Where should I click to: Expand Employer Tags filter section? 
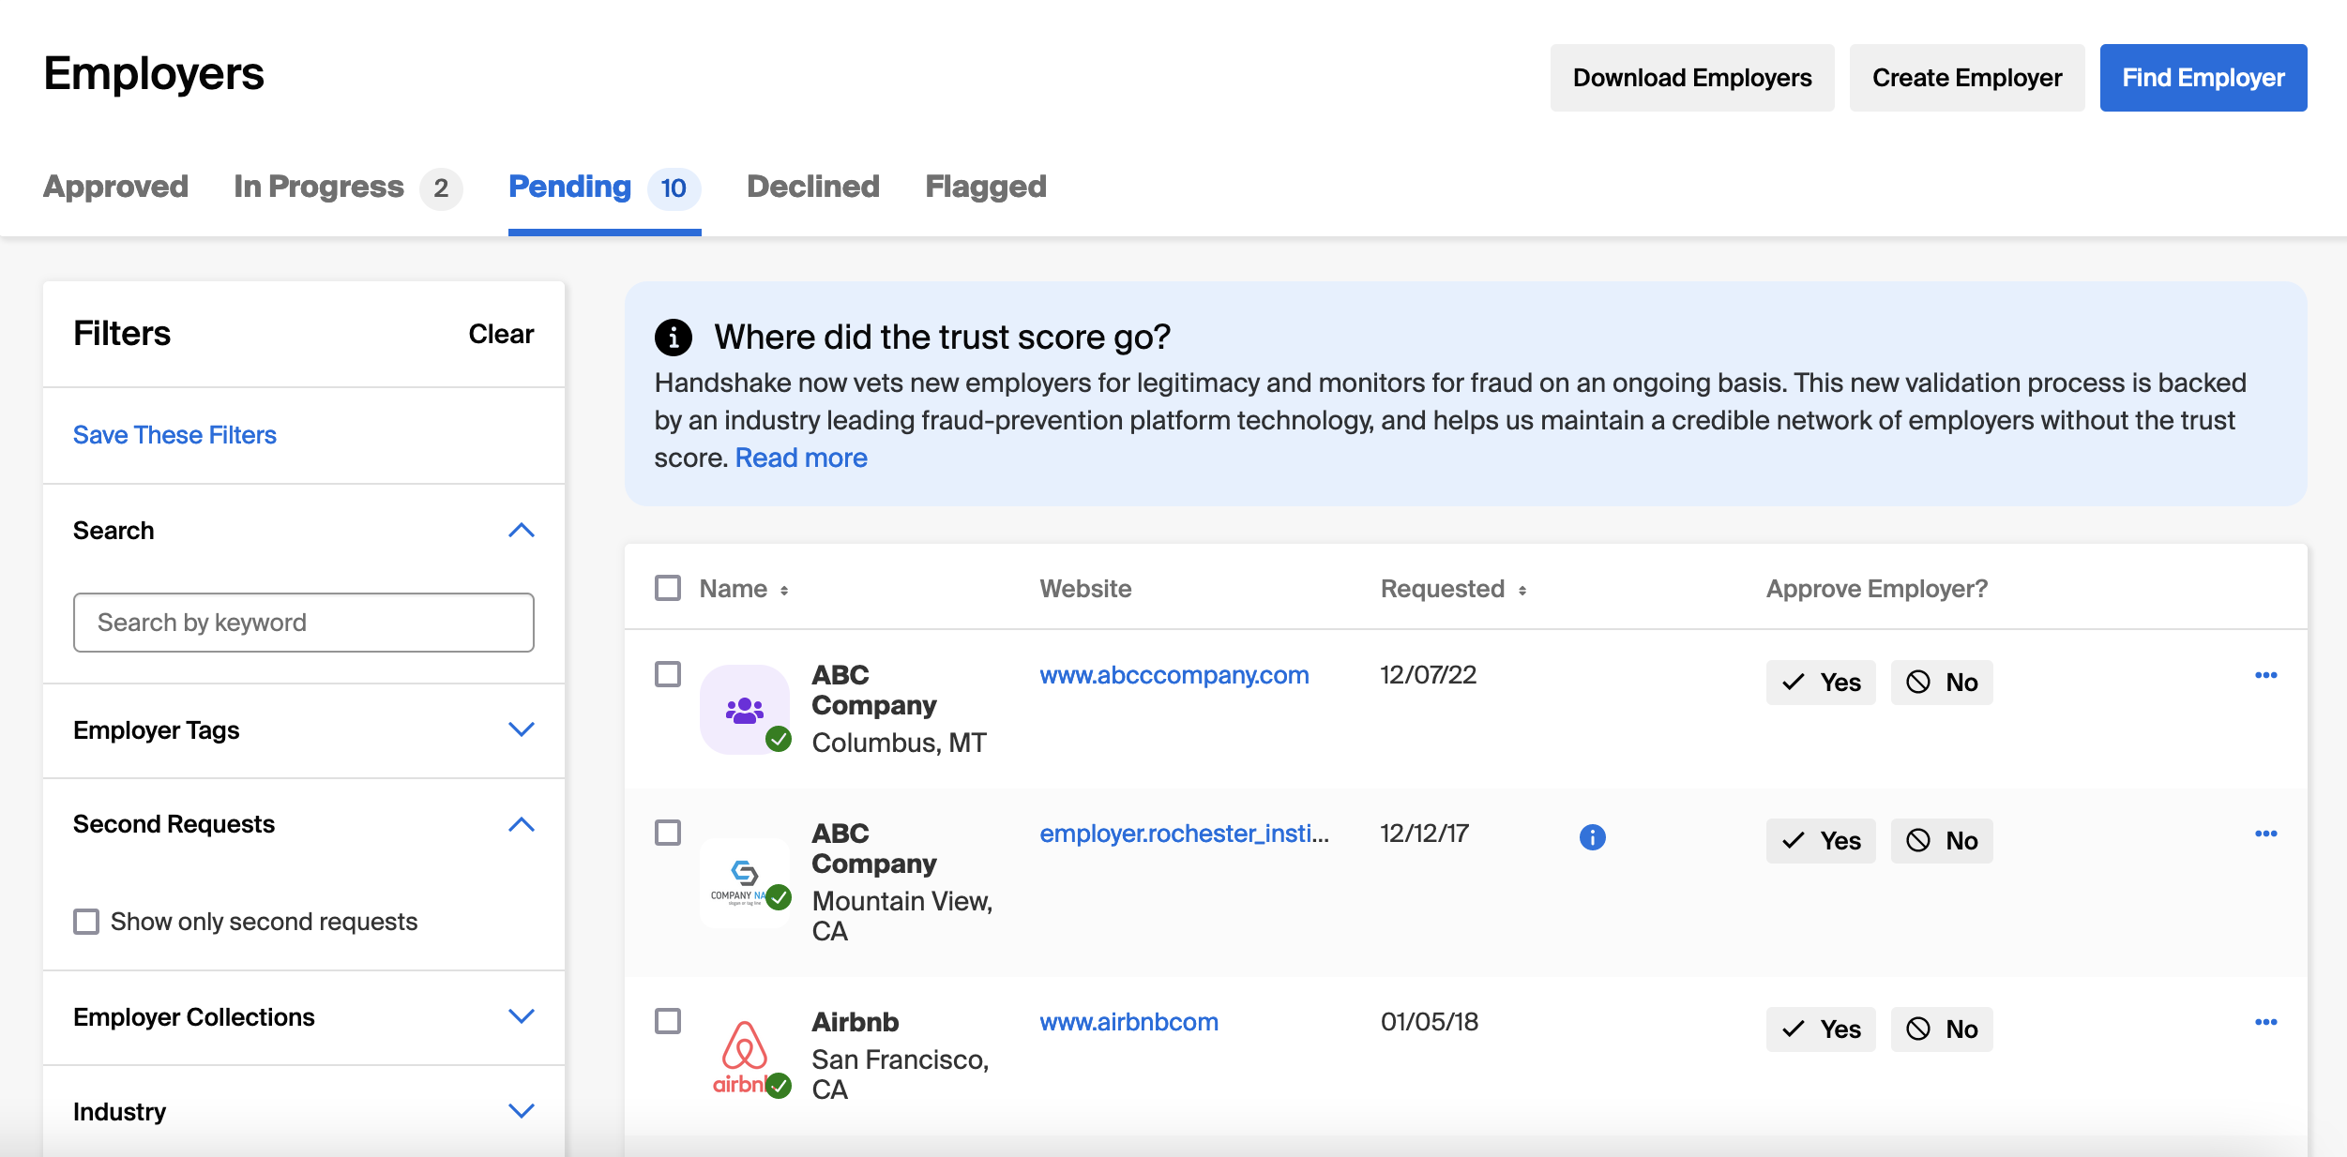521,729
